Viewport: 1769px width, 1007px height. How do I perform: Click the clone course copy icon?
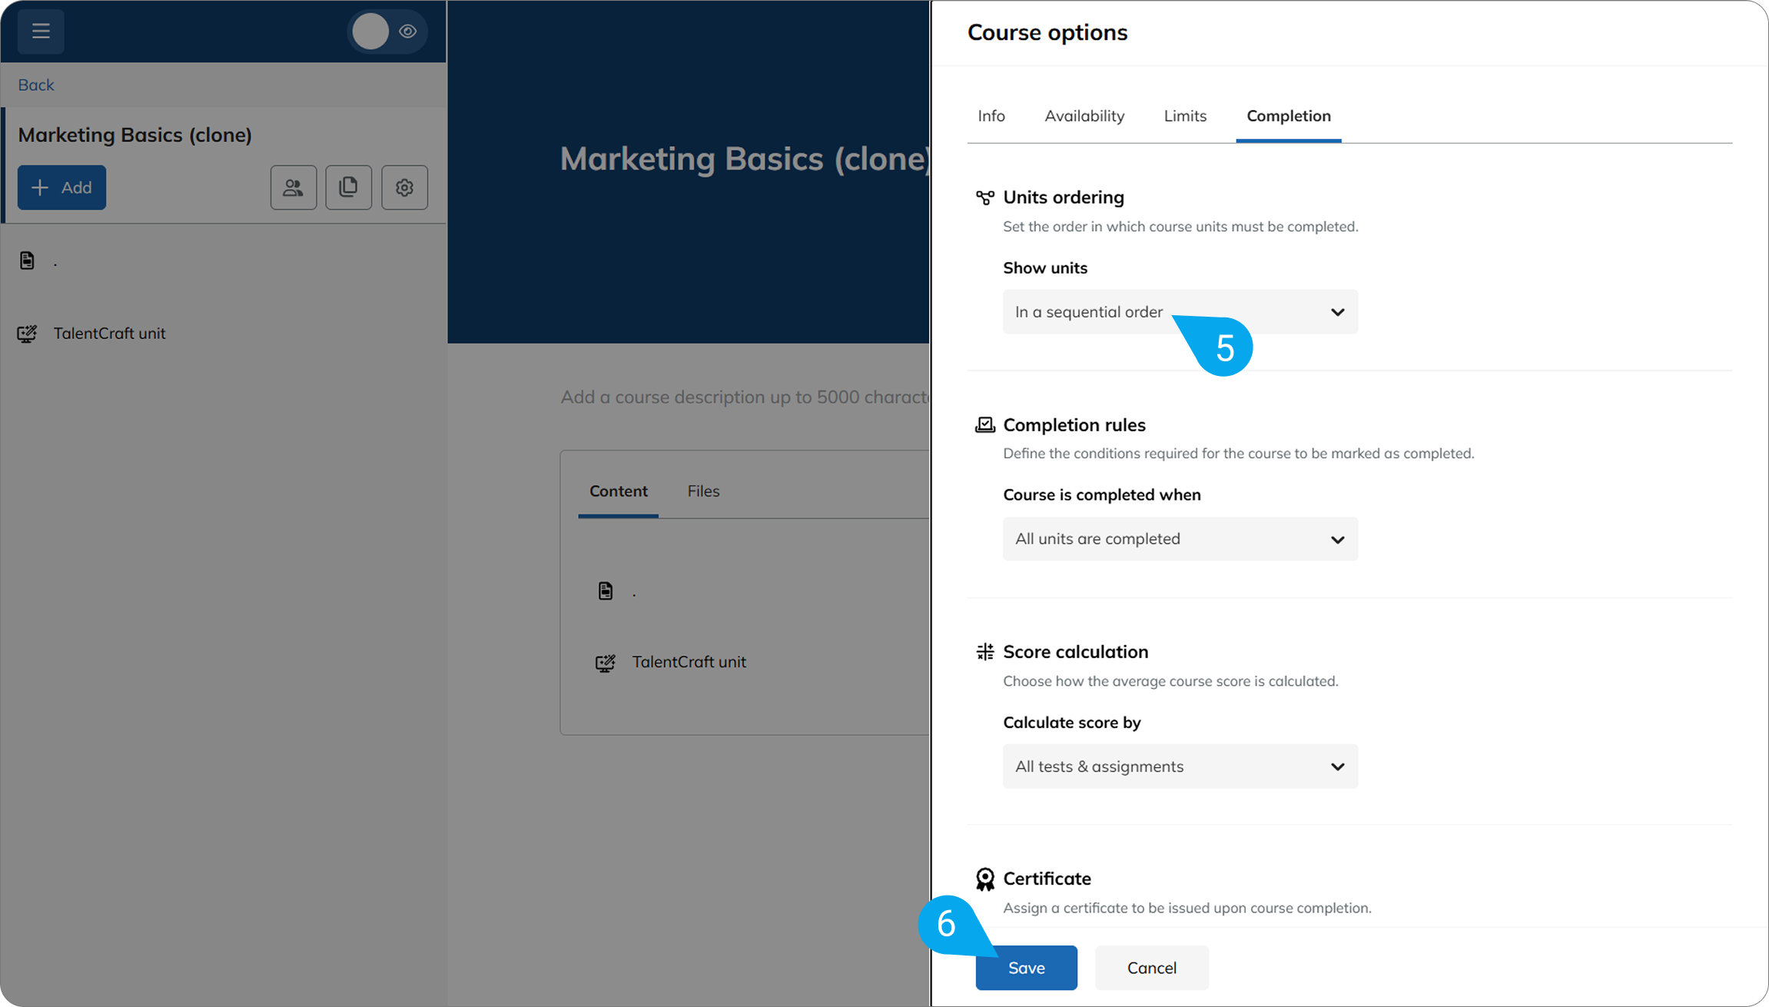[349, 188]
